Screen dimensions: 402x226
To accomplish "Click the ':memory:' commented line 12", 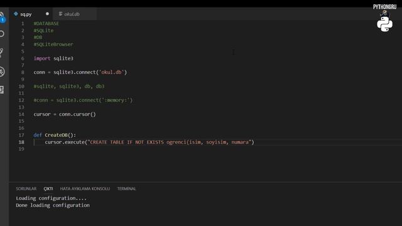I will (x=83, y=100).
